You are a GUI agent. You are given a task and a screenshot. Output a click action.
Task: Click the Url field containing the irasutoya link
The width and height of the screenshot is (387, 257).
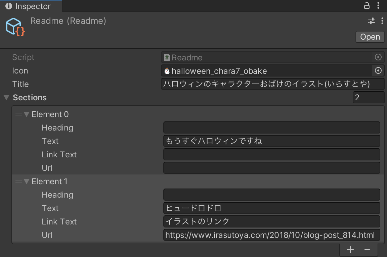[x=271, y=235]
